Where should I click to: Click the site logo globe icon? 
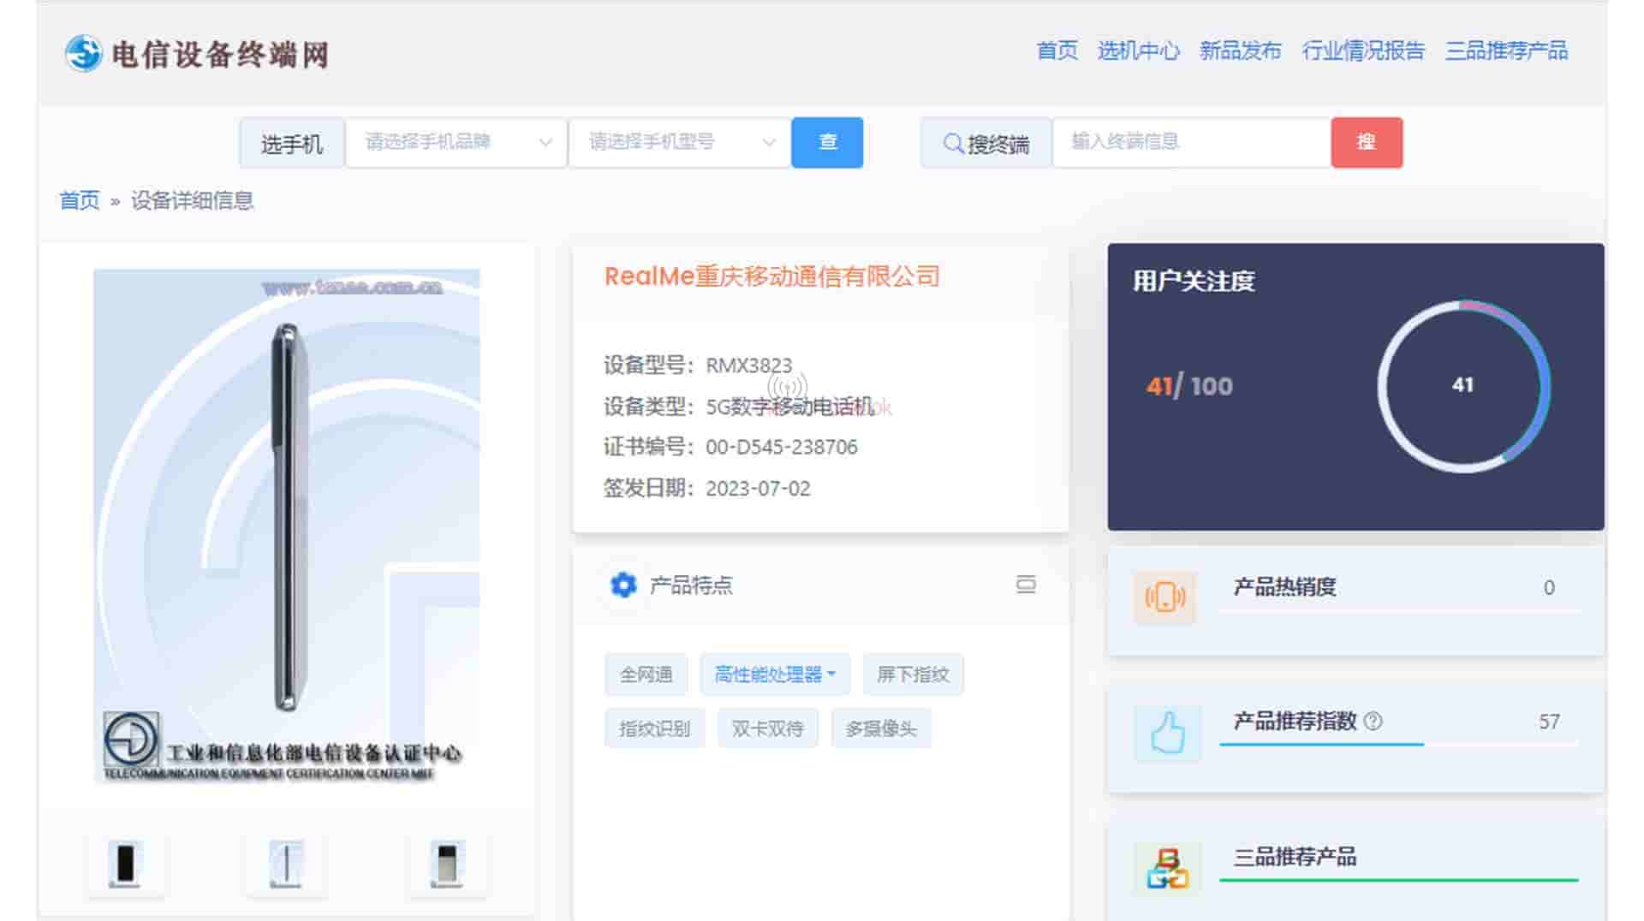84,53
